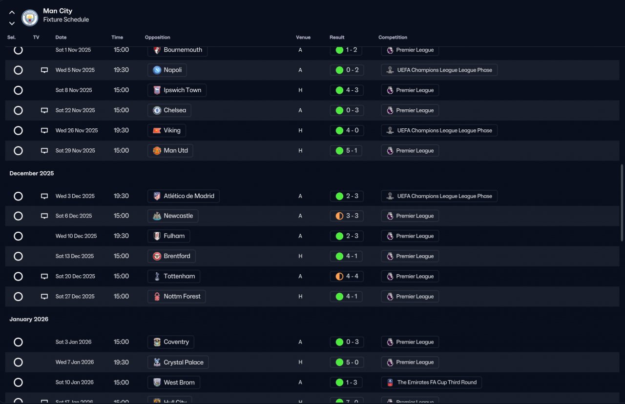Open the 4 - 1 Nottm Forest result
The height and width of the screenshot is (404, 625).
pos(346,297)
